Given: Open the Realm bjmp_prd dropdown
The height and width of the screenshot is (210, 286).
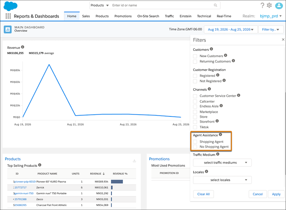Looking at the screenshot, I should pyautogui.click(x=271, y=16).
